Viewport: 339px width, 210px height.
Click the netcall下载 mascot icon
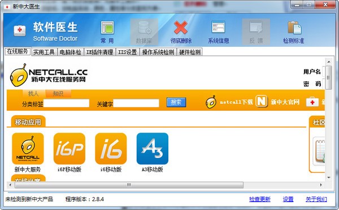coord(211,102)
